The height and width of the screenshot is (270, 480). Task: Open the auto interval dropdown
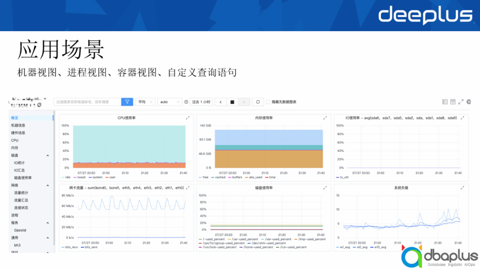coord(170,102)
